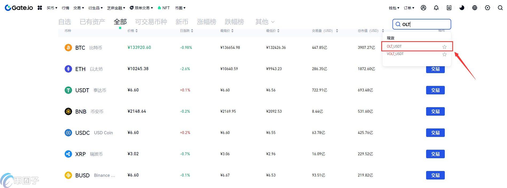Sort by the 最低价 column header
The height and width of the screenshot is (188, 507).
pyautogui.click(x=273, y=31)
